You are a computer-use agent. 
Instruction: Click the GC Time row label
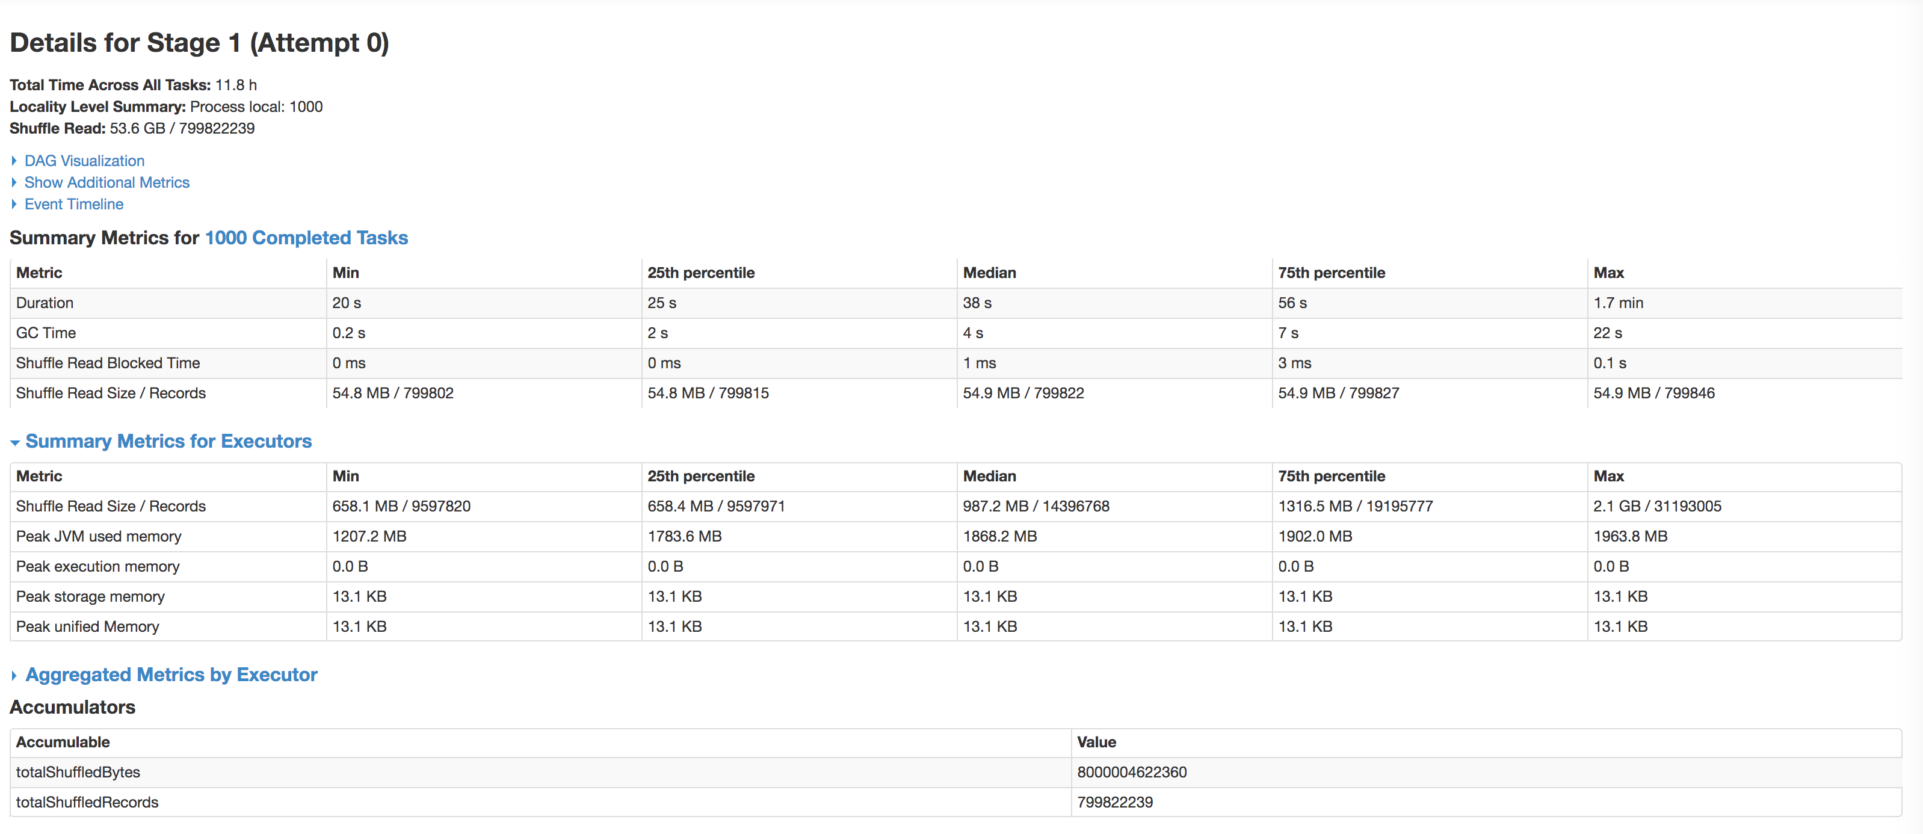[46, 333]
